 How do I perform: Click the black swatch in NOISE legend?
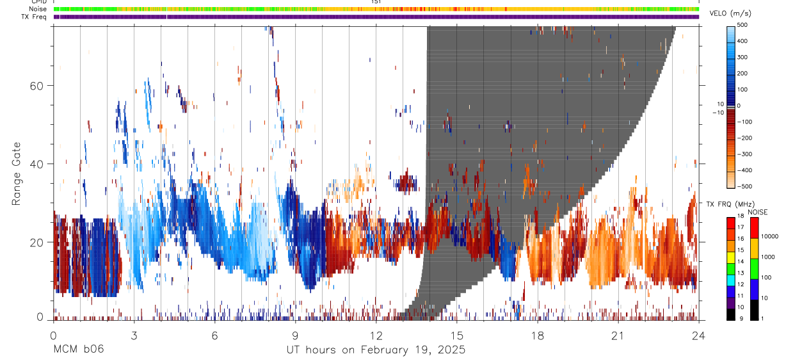click(x=754, y=310)
